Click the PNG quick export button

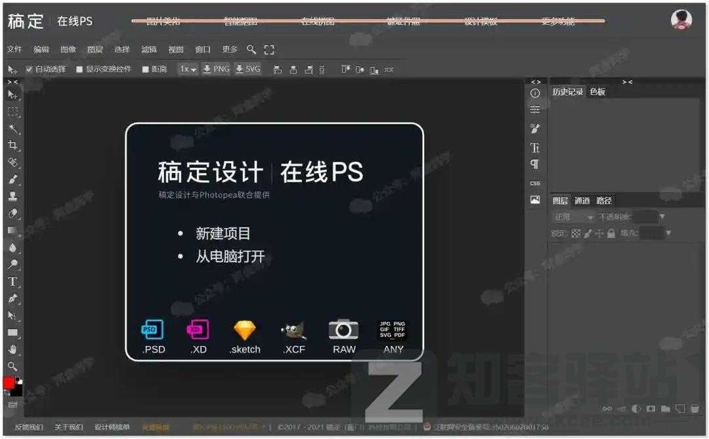(x=217, y=69)
